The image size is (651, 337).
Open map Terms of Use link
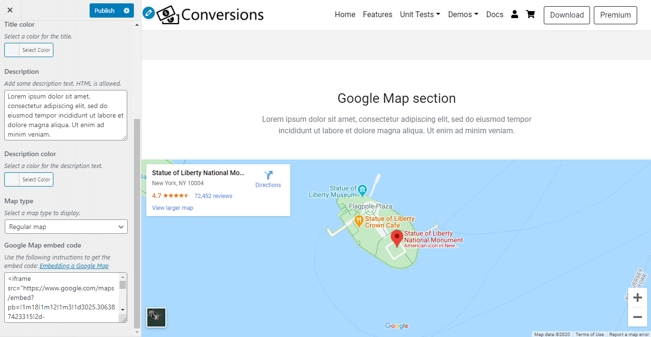pyautogui.click(x=590, y=334)
